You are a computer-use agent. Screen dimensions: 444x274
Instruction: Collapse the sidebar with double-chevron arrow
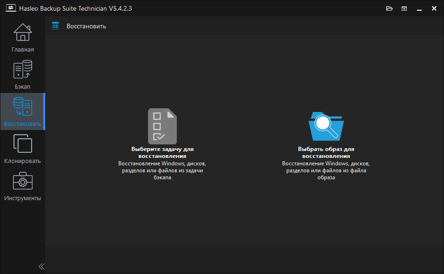pos(41,267)
